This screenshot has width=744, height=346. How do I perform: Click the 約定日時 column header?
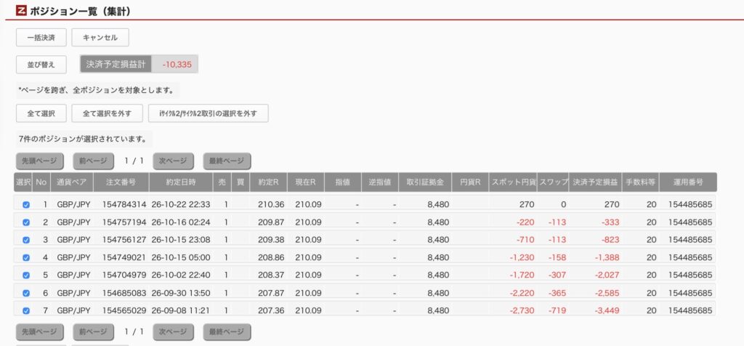tap(181, 182)
